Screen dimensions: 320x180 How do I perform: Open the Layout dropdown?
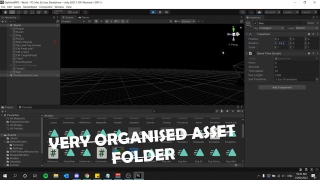click(x=309, y=12)
